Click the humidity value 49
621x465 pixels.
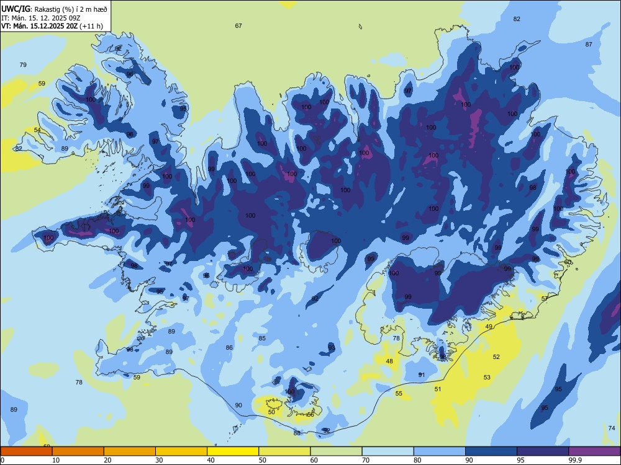tap(489, 326)
